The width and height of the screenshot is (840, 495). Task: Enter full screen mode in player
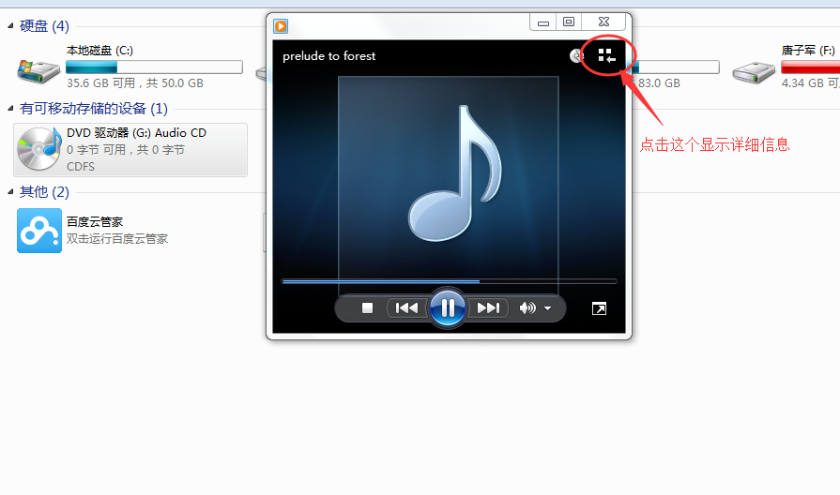pyautogui.click(x=599, y=308)
